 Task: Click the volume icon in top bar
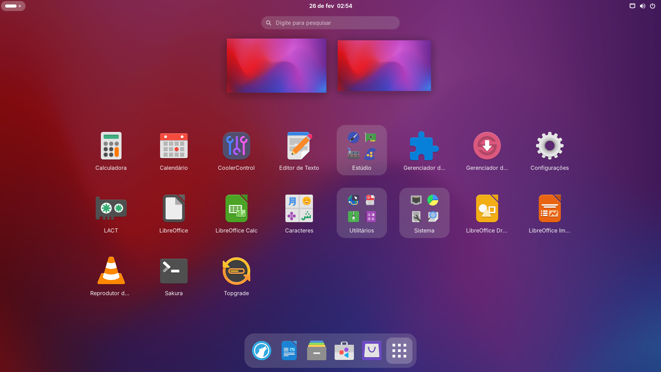point(642,6)
